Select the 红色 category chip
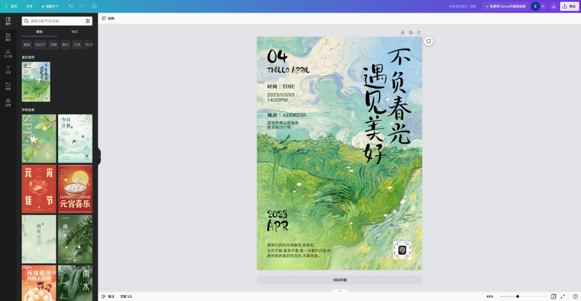 coord(77,45)
